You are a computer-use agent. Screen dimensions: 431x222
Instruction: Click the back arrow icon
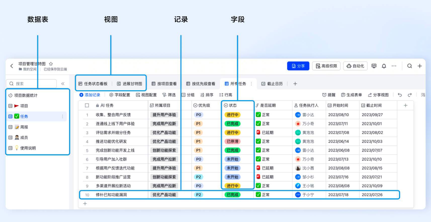pyautogui.click(x=12, y=66)
